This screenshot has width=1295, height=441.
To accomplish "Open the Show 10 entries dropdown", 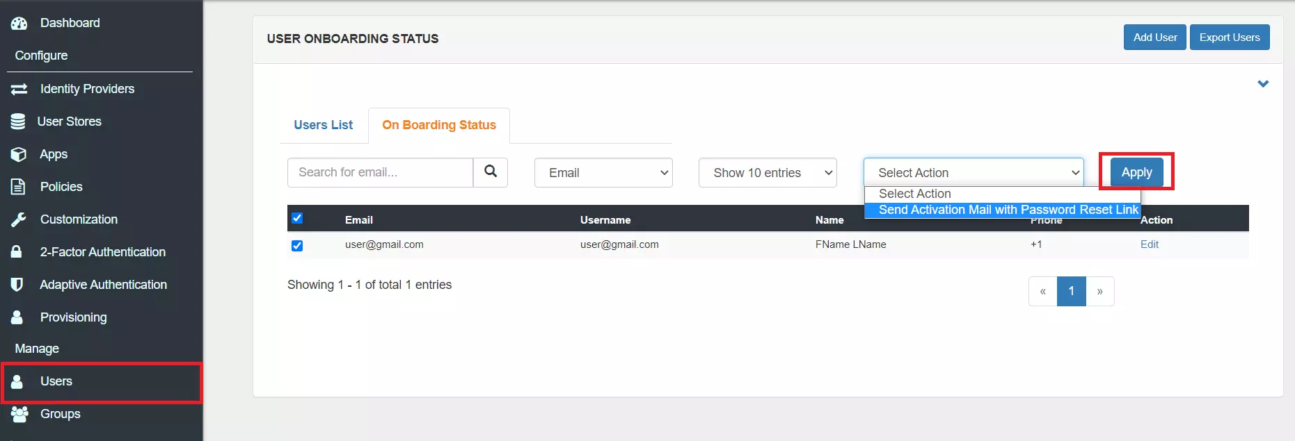I will pos(768,173).
